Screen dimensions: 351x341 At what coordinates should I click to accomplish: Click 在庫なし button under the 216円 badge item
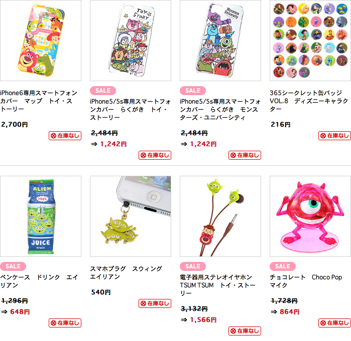334,136
